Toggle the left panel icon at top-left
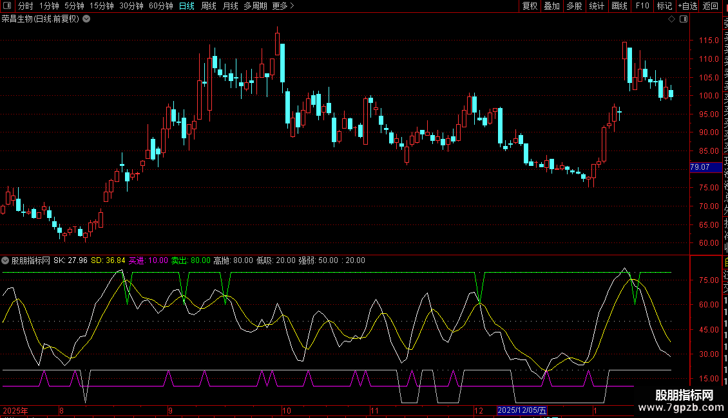Screen dimensions: 728x418 pos(8,6)
